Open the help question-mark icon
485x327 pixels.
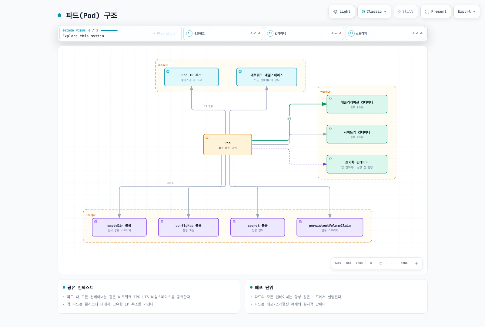point(381,263)
